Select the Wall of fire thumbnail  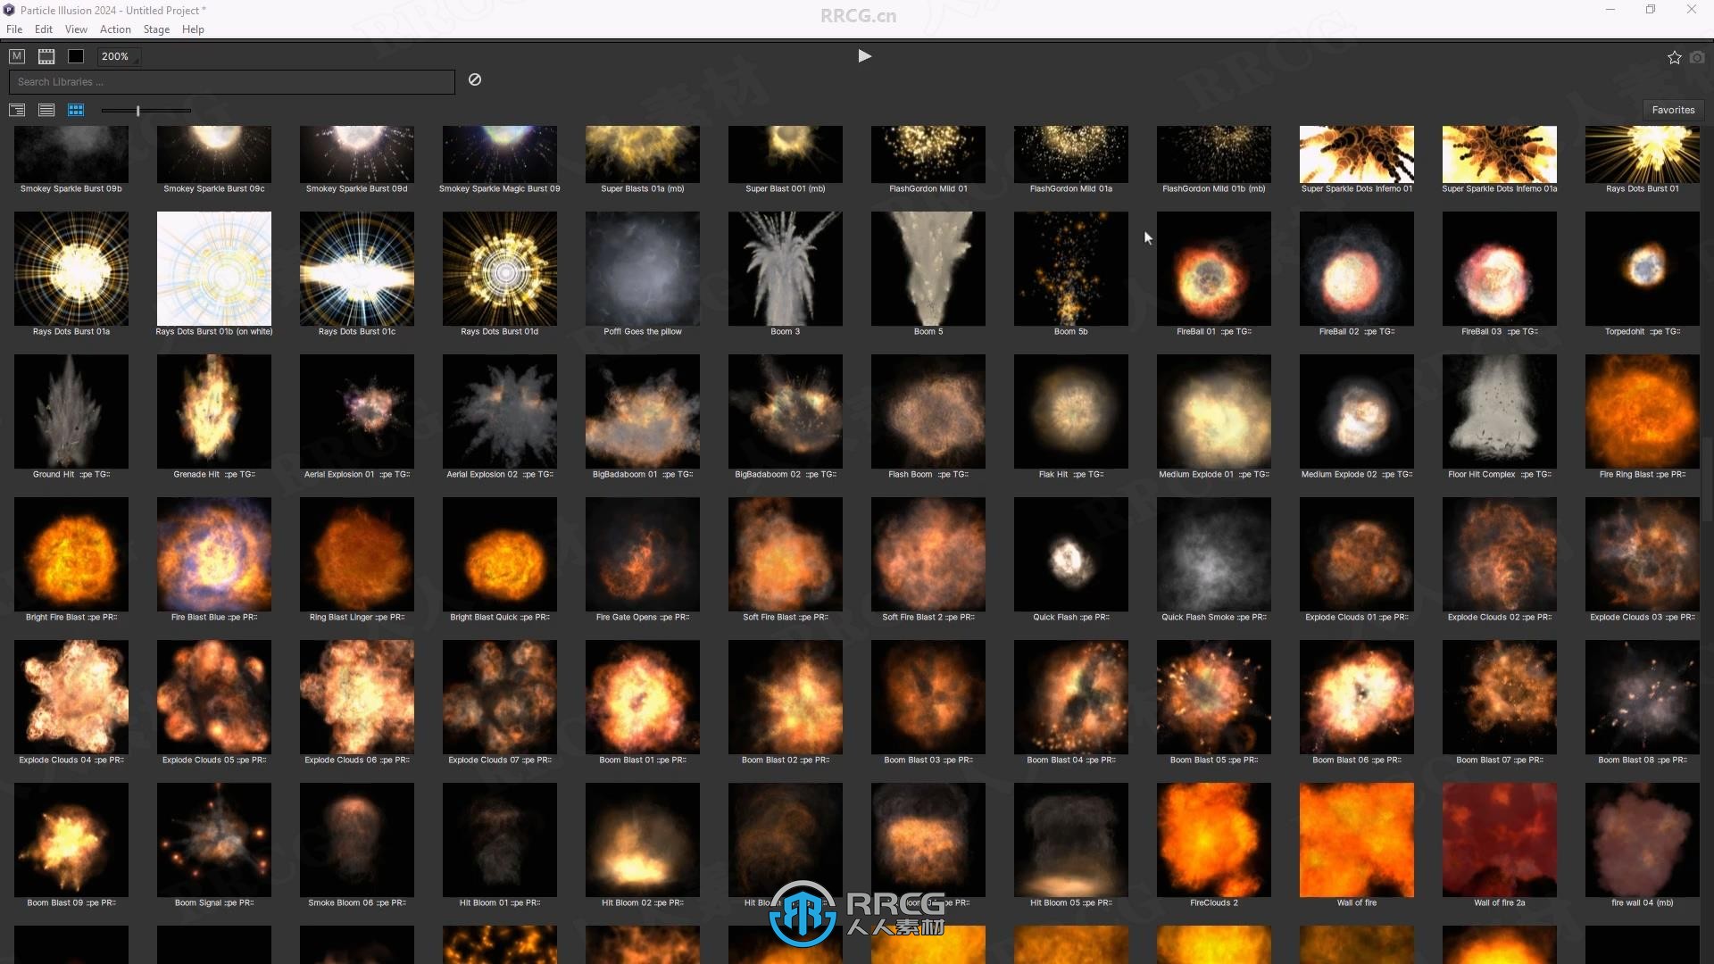(1357, 840)
